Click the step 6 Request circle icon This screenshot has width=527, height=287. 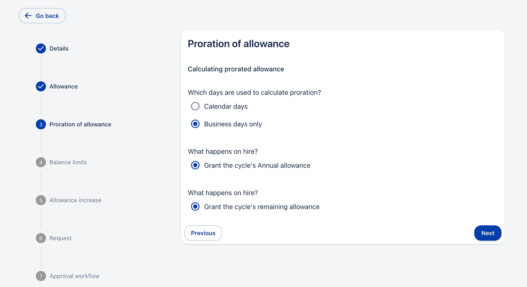[41, 238]
